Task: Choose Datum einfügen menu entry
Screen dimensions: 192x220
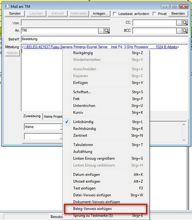Action: [x=106, y=174]
